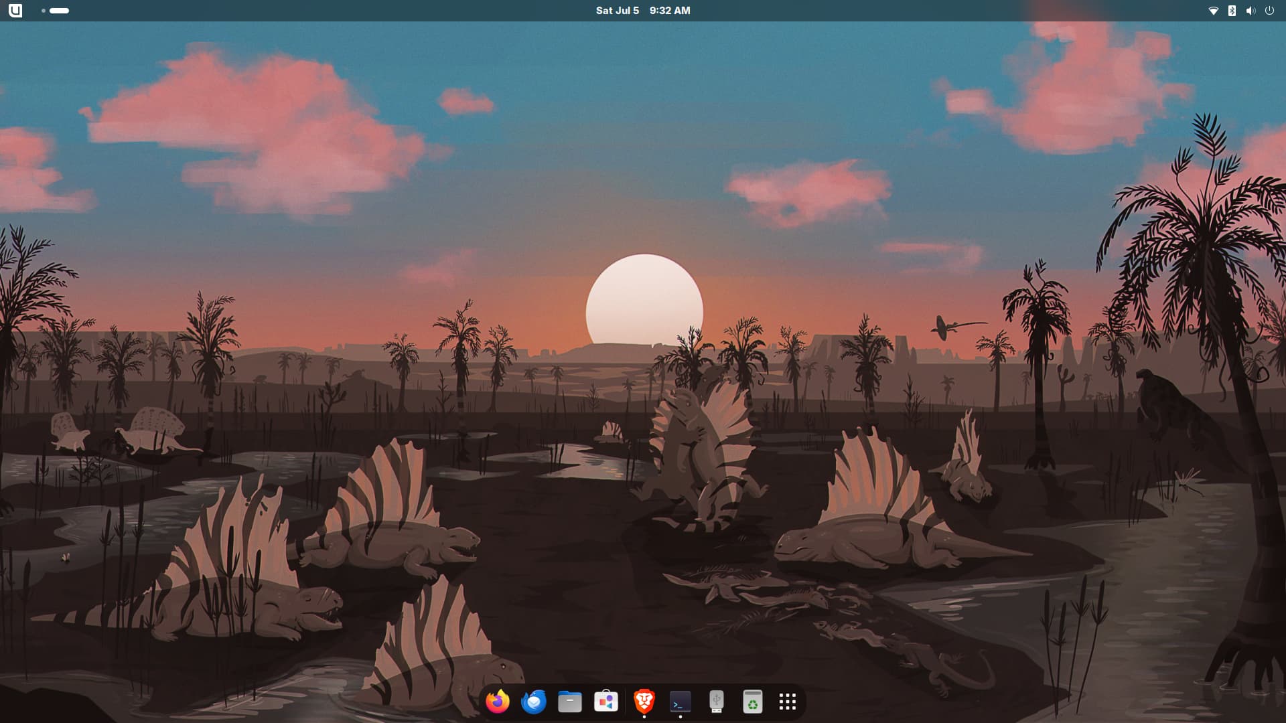Launch Firefox from the dock
Viewport: 1286px width, 723px height.
tap(498, 702)
